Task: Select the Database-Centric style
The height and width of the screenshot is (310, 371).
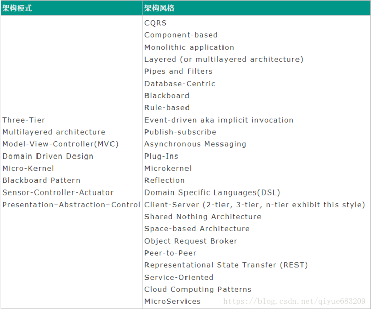Action: pos(180,84)
